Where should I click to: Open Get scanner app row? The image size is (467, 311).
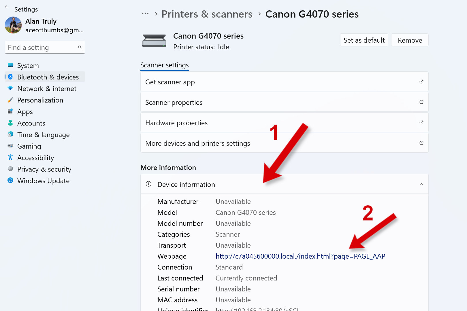click(284, 82)
